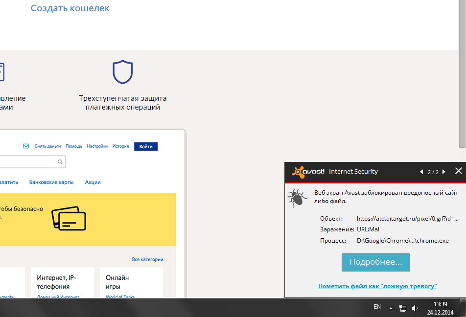Viewport: 466px width, 317px height.
Task: Open the "Все категории" link
Action: [148, 259]
